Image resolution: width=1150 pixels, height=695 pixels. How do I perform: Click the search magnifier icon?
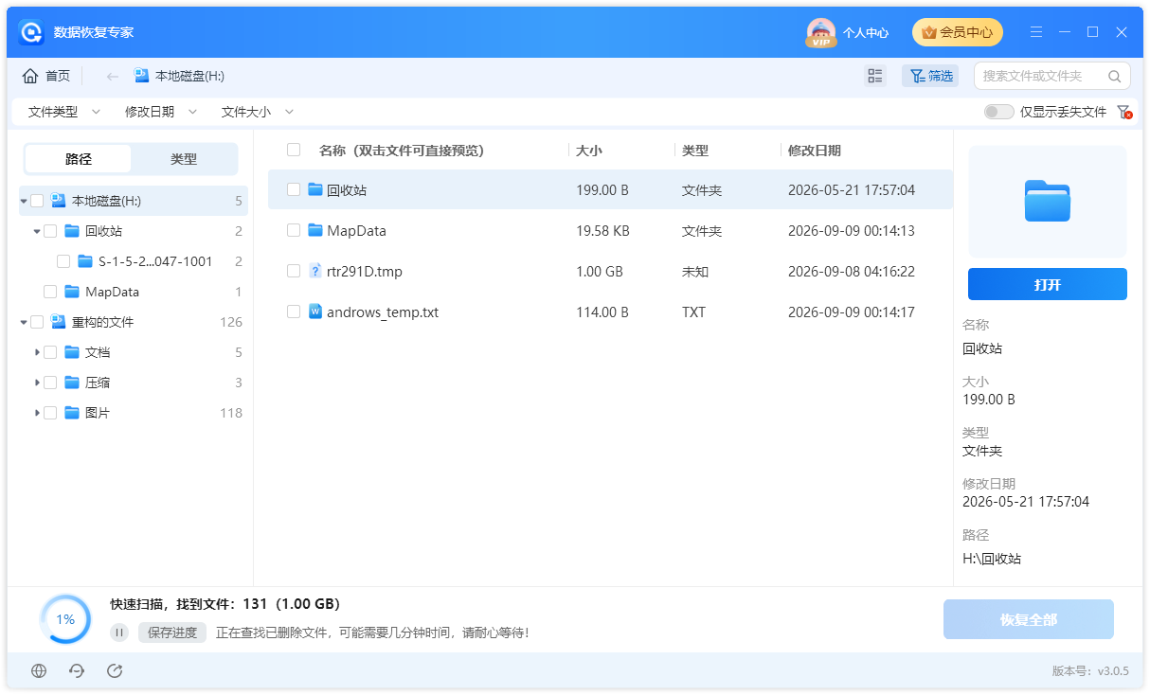[1114, 76]
